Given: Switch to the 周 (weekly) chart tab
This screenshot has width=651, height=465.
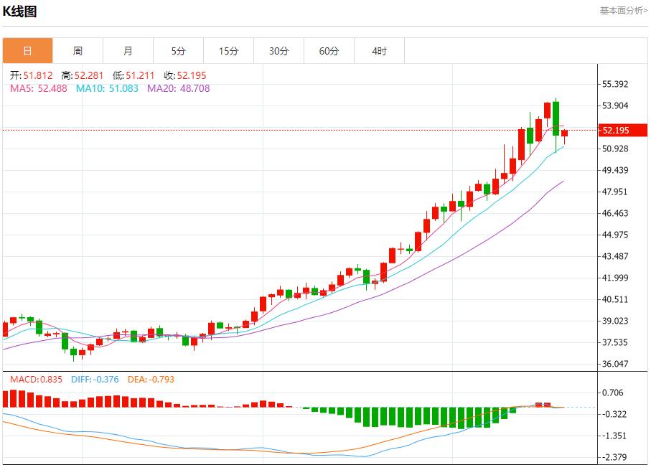Looking at the screenshot, I should [78, 50].
